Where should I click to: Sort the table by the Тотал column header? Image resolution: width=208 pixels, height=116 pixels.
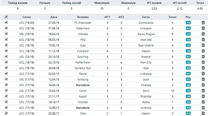[x=172, y=17]
